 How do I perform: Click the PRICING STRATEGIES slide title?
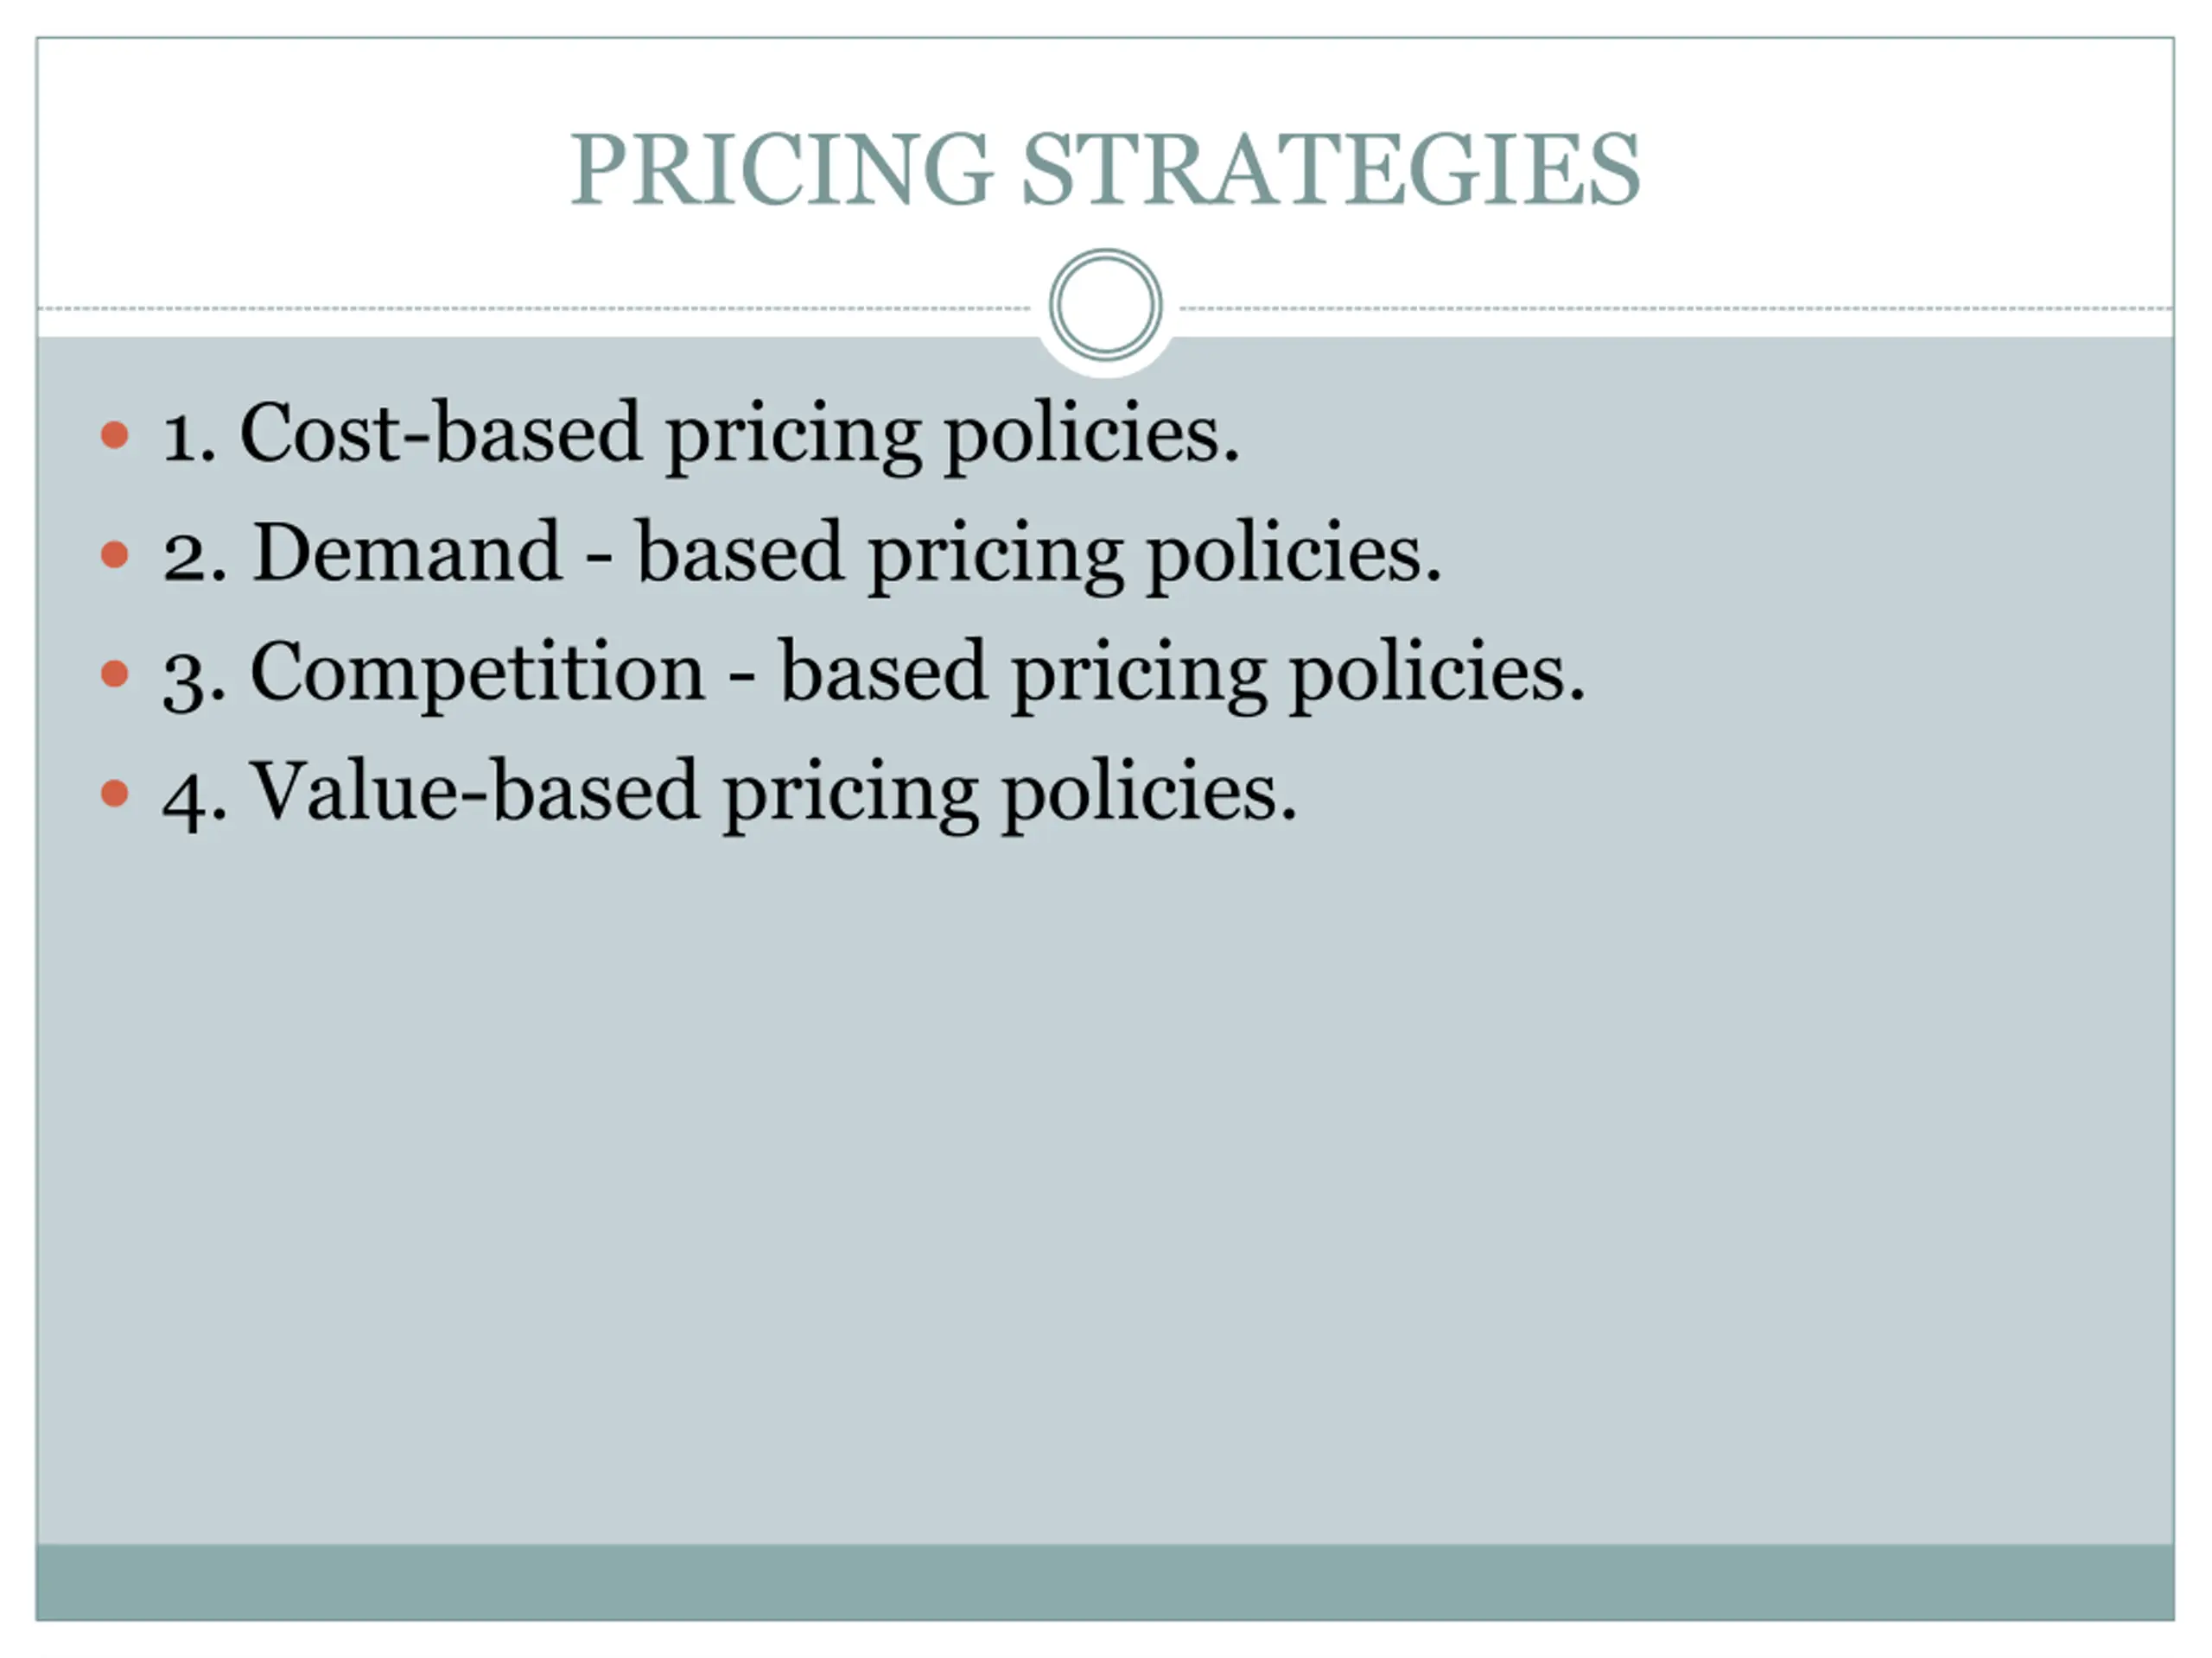(x=1104, y=169)
